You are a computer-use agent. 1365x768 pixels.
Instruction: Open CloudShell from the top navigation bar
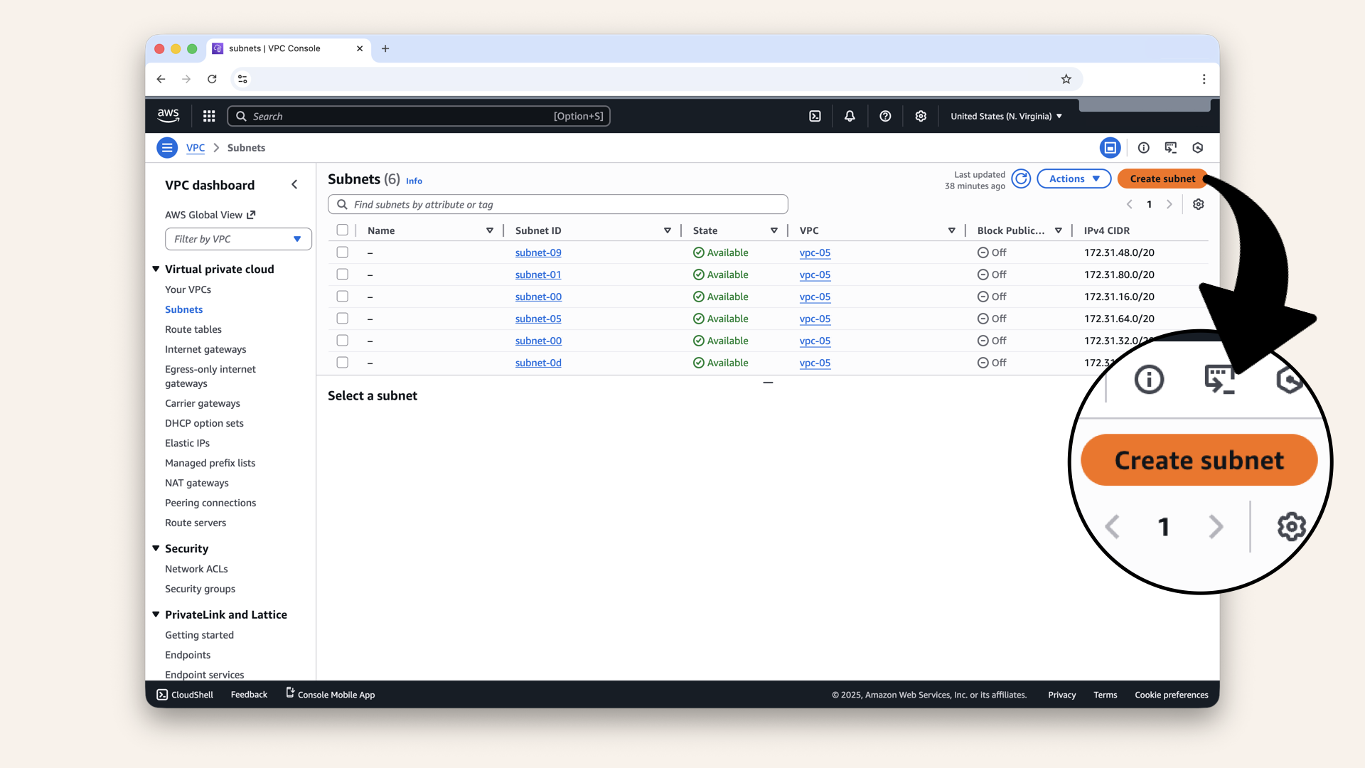(815, 116)
